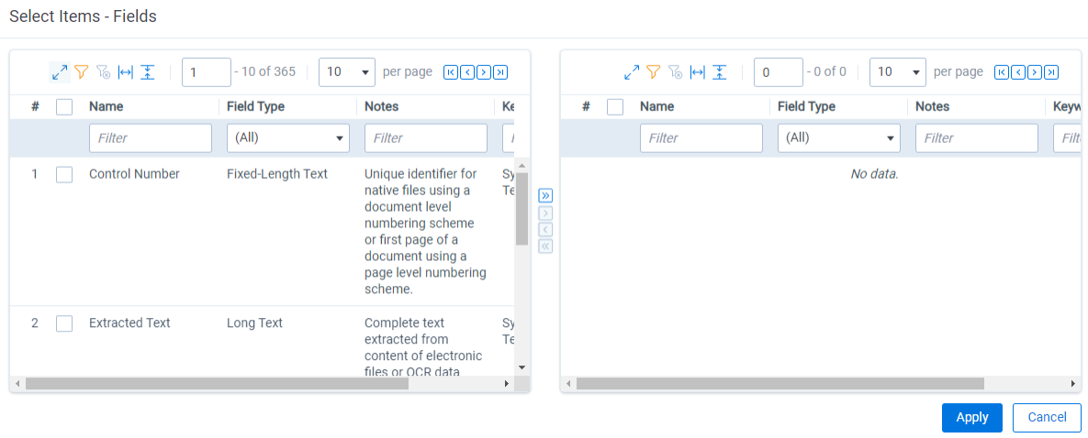Click left panel scroll right arrow
Screen dimensions: 1088x438
point(507,383)
